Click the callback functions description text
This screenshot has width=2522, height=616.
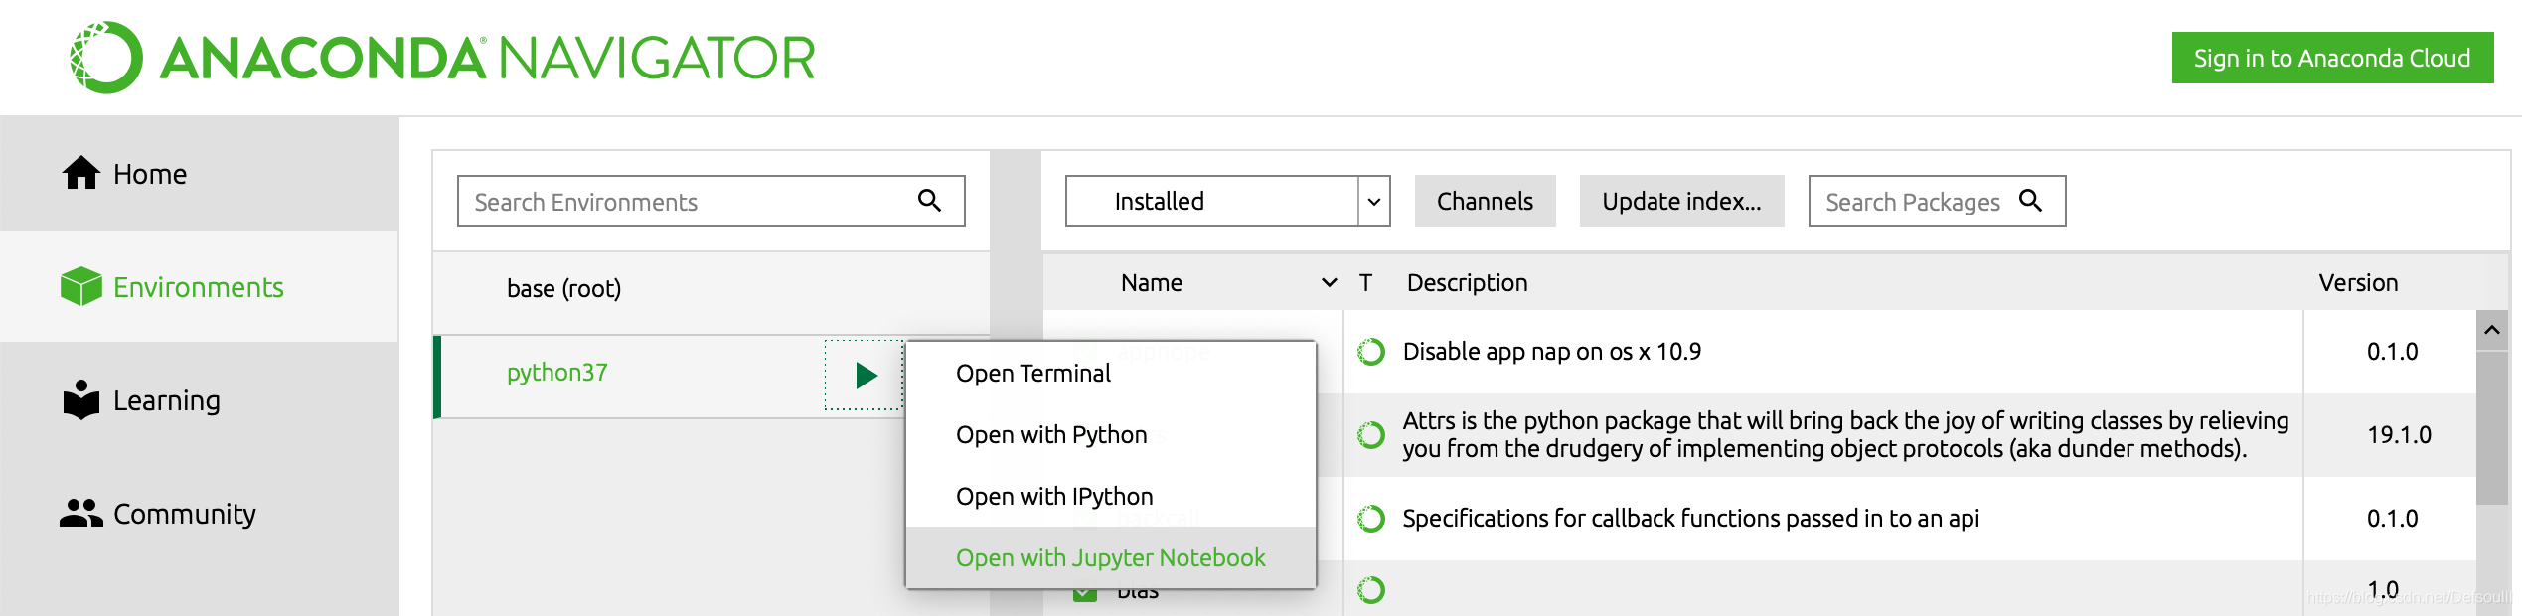[x=1690, y=519]
